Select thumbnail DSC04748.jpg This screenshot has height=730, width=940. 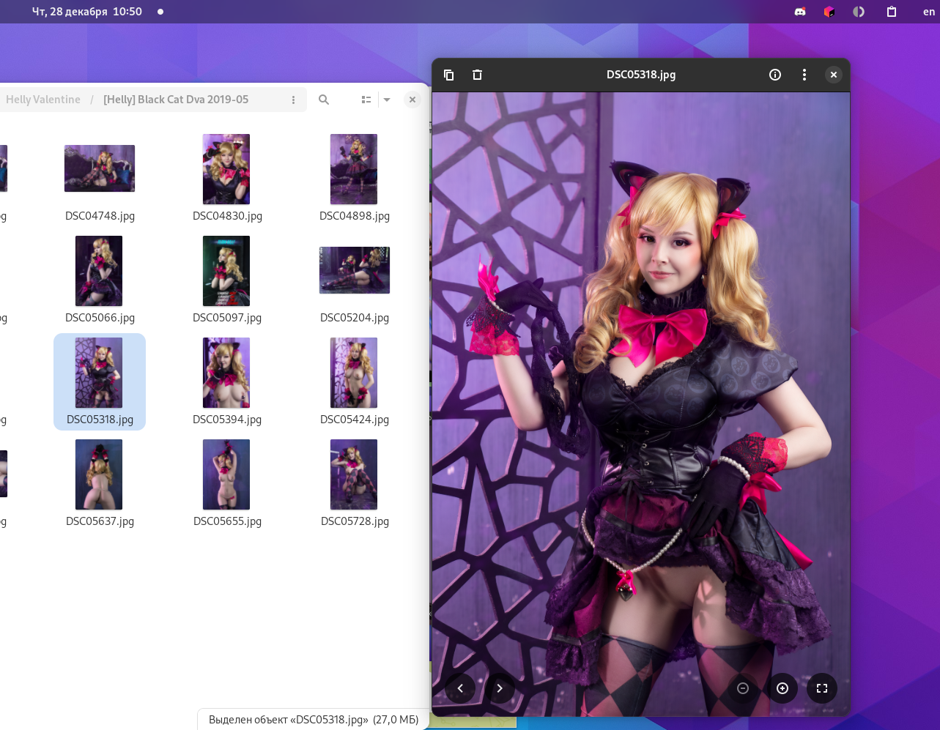100,168
